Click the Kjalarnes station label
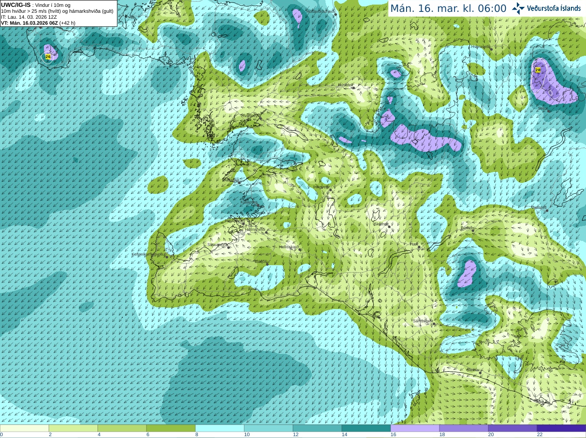Screen dimensions: 586x438 250,202
